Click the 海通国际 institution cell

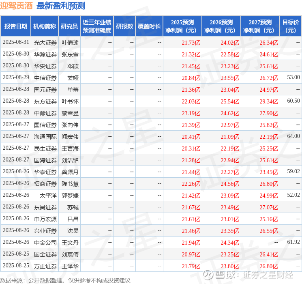coord(45,137)
